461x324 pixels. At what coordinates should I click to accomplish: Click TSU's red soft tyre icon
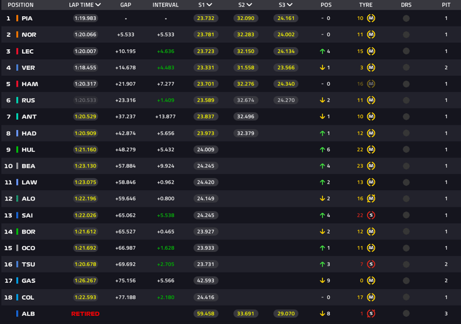point(371,264)
